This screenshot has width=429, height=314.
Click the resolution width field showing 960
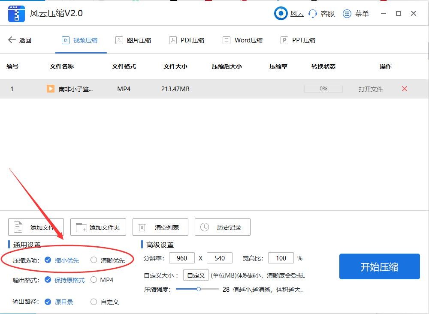(181, 258)
